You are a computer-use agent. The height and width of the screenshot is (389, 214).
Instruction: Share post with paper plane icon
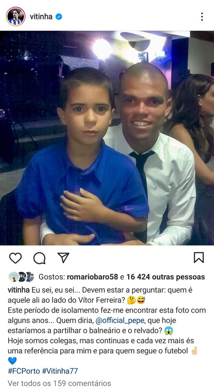[x=64, y=258]
